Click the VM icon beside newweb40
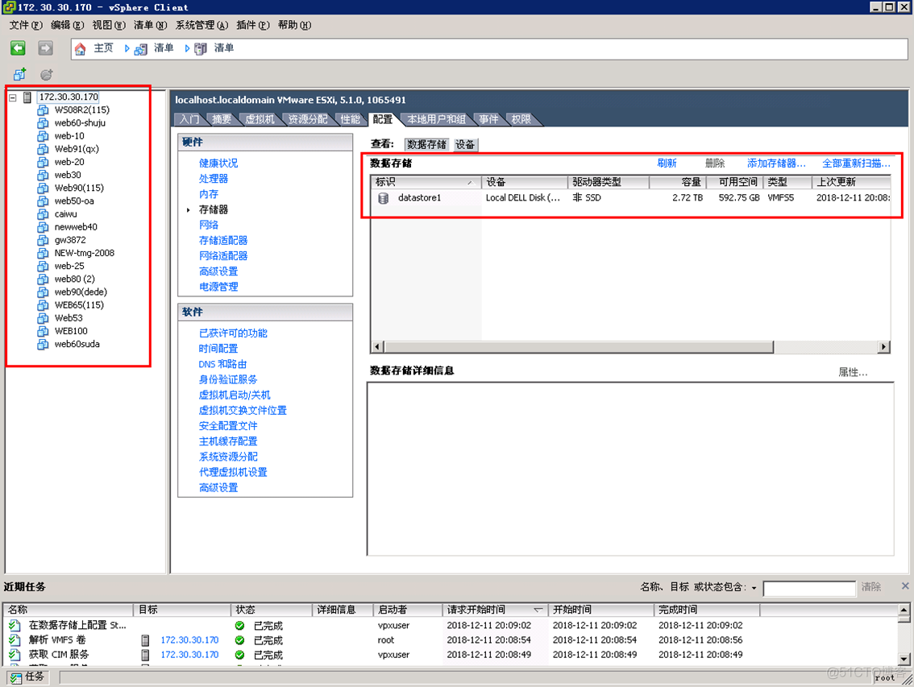The height and width of the screenshot is (687, 914). tap(44, 227)
